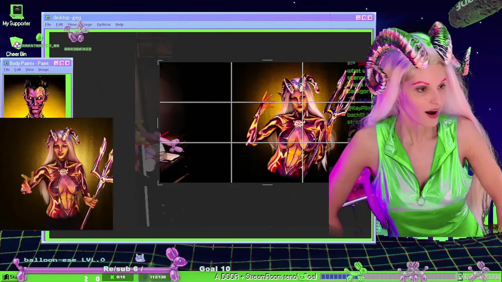Click the Goal 10 text
This screenshot has height=282, width=502.
click(x=215, y=269)
